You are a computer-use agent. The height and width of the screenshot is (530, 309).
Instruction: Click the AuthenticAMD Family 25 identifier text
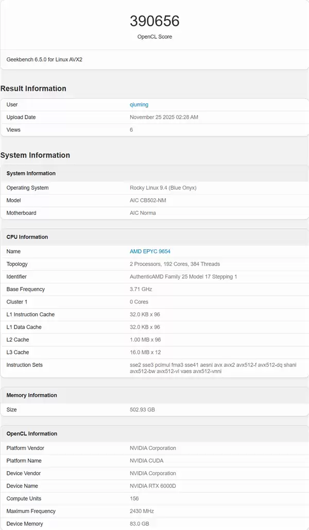183,277
